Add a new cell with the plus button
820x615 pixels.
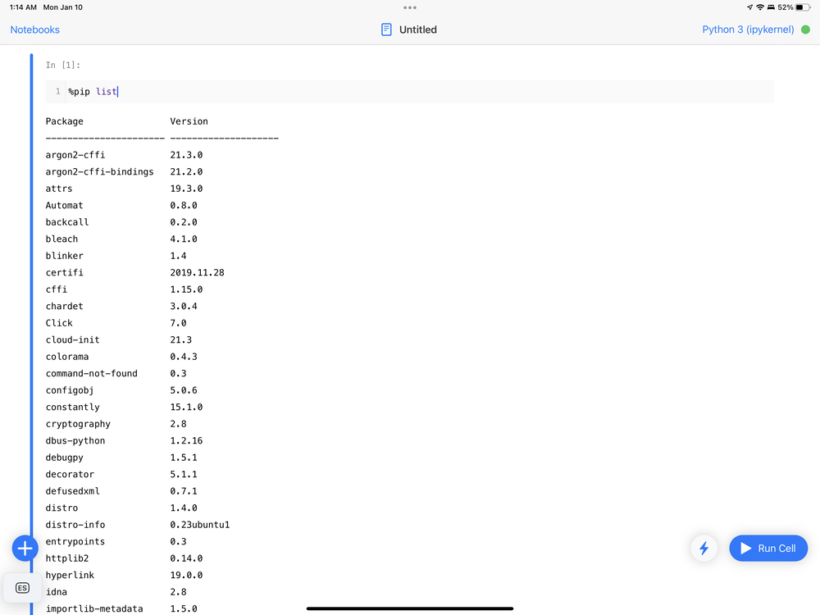point(25,548)
